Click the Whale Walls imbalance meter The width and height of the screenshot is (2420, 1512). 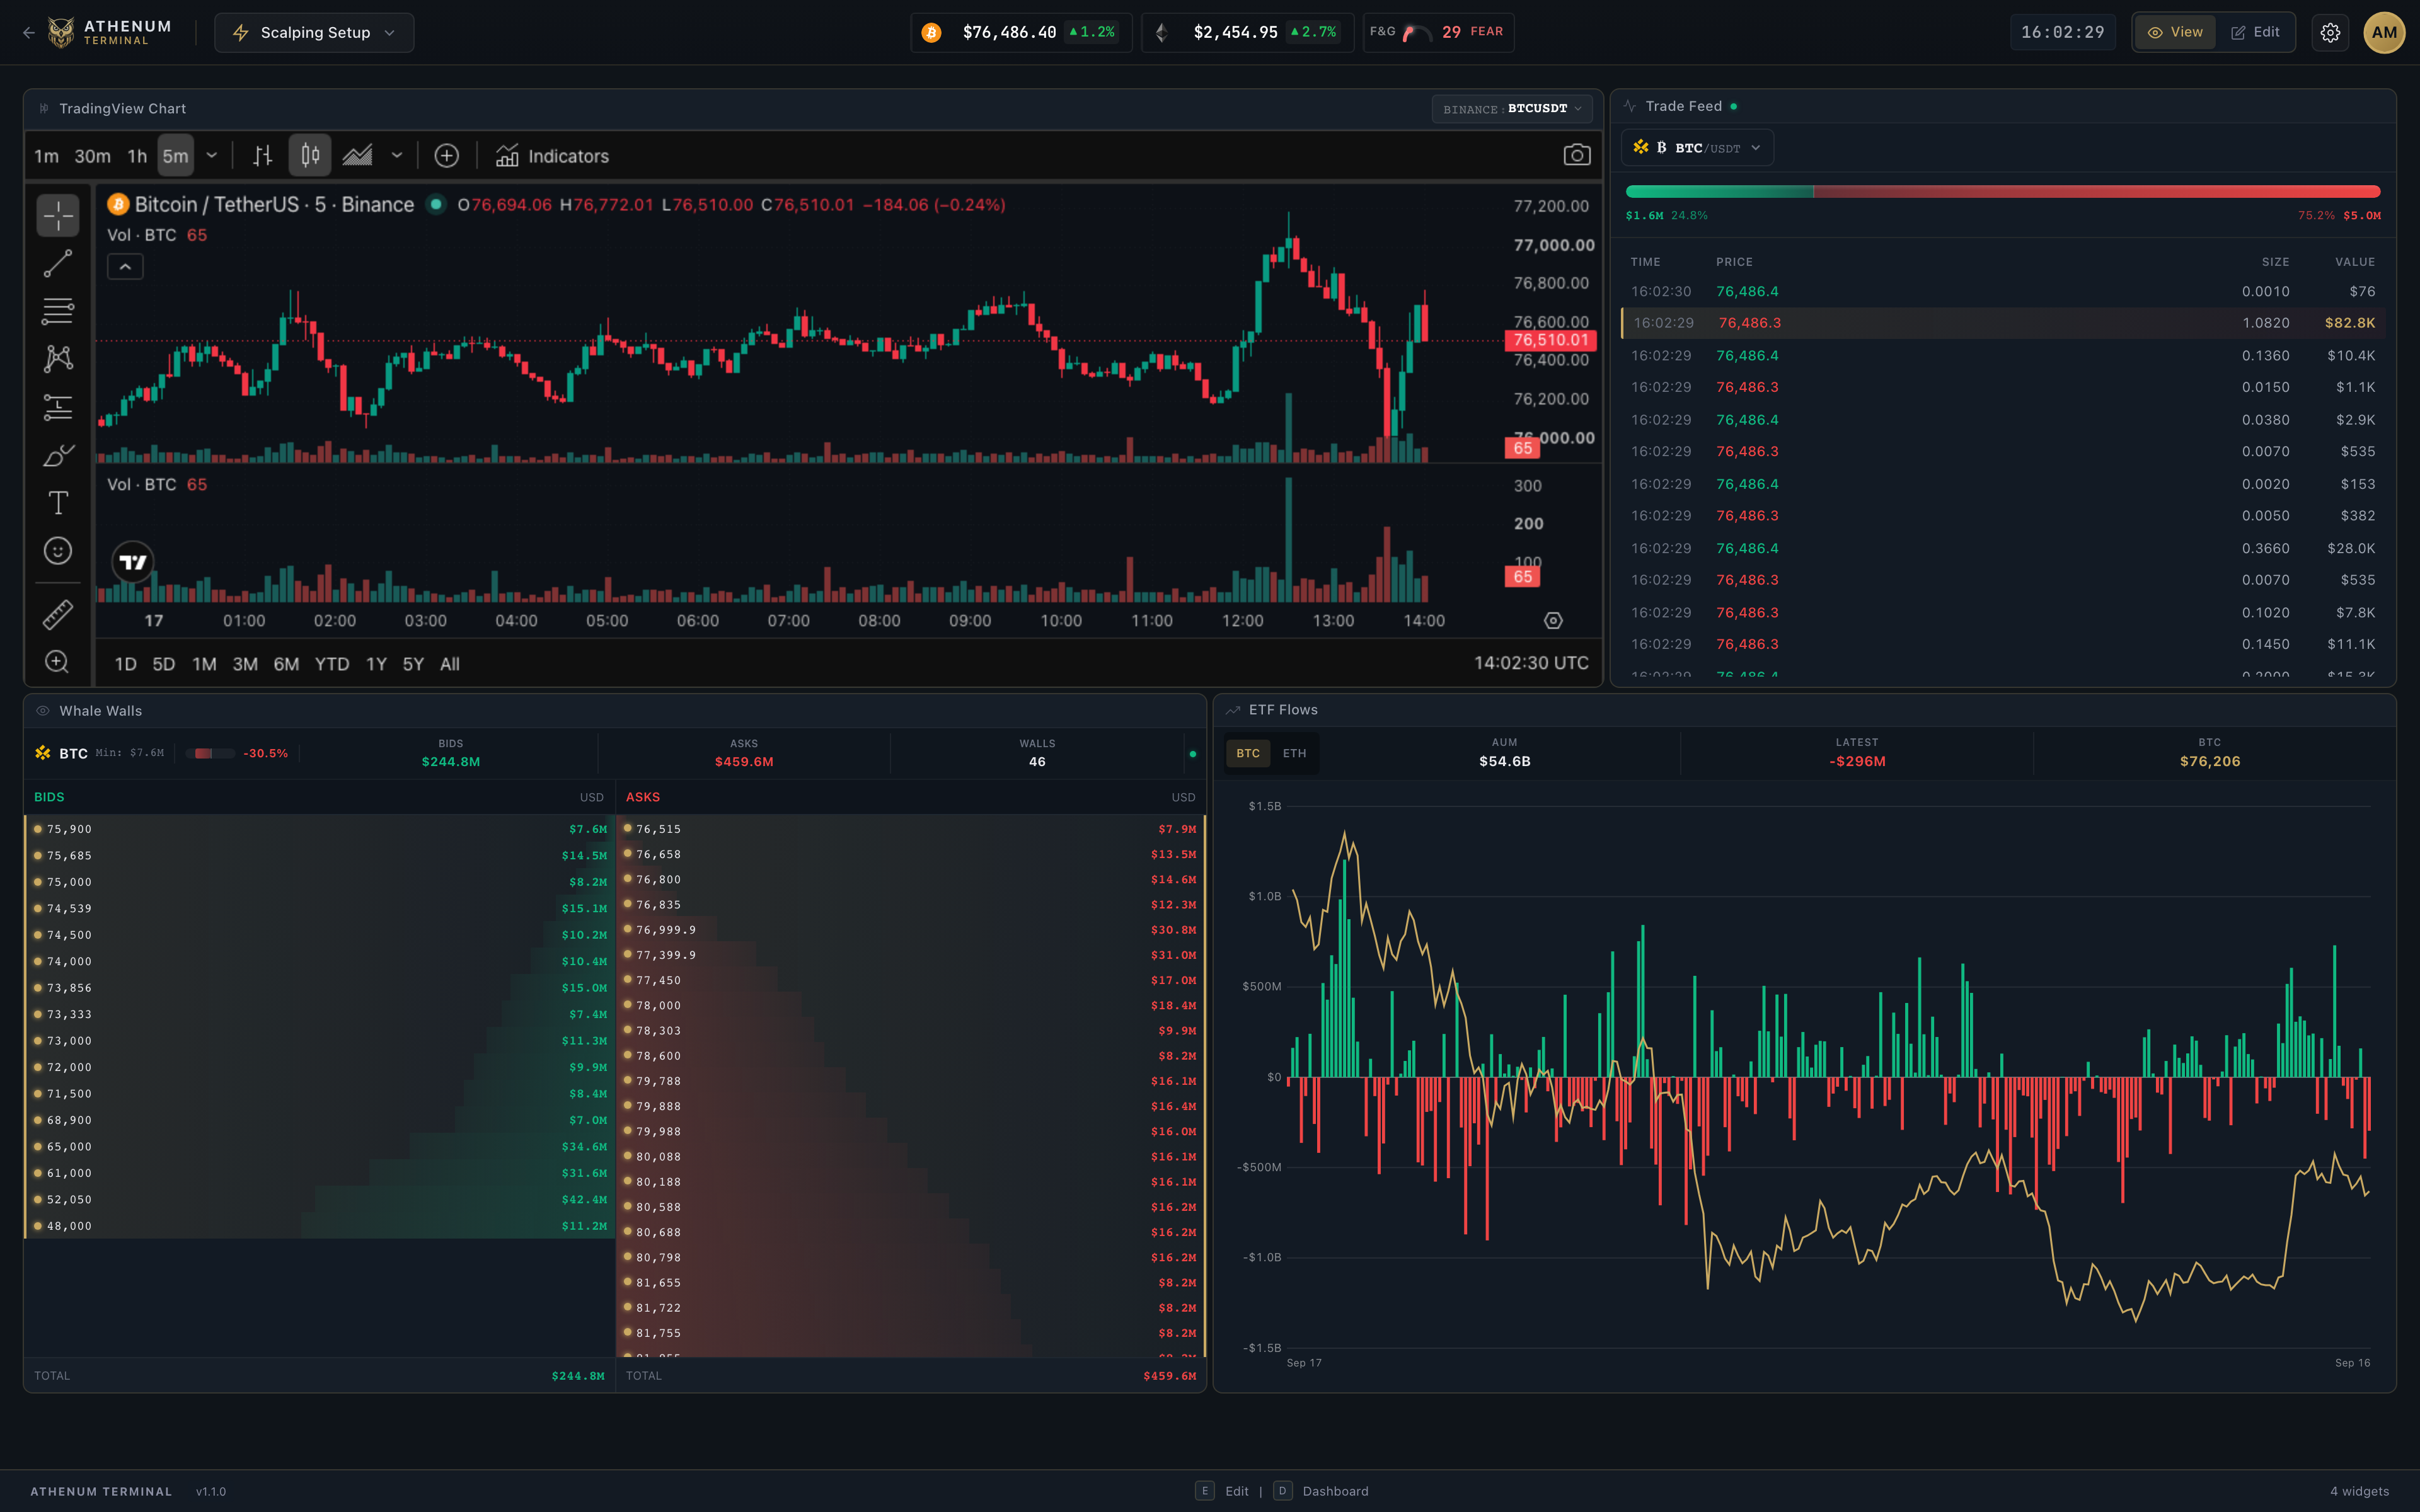click(211, 753)
